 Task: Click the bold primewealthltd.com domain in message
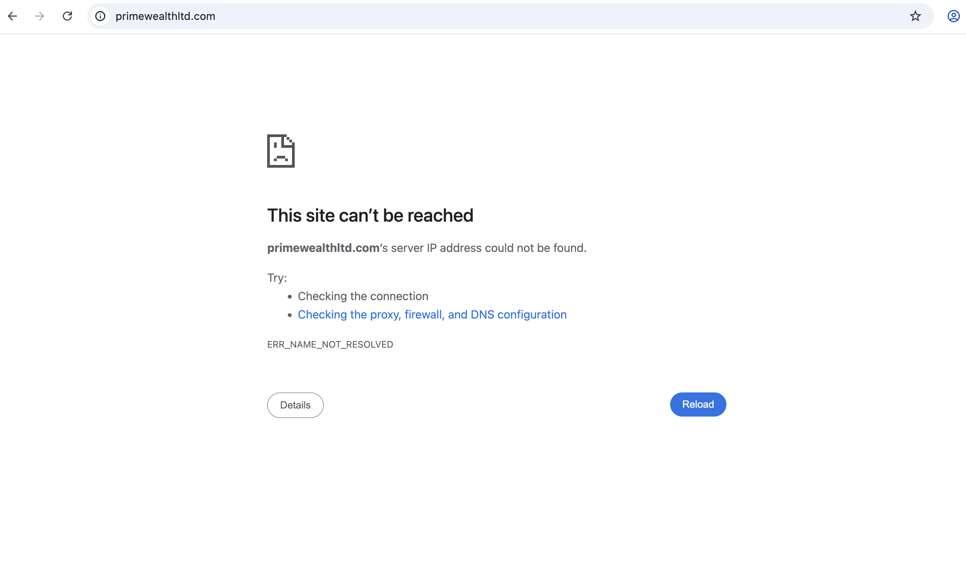[x=323, y=248]
